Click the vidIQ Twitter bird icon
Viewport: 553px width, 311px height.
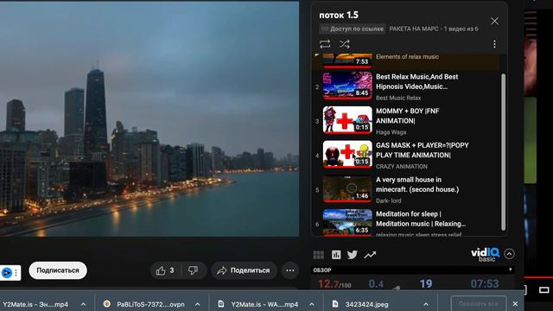[353, 255]
